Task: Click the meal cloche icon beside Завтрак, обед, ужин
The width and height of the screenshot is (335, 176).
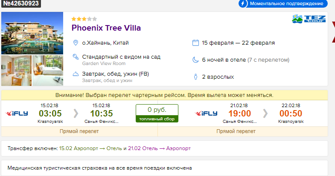Action: [x=76, y=74]
